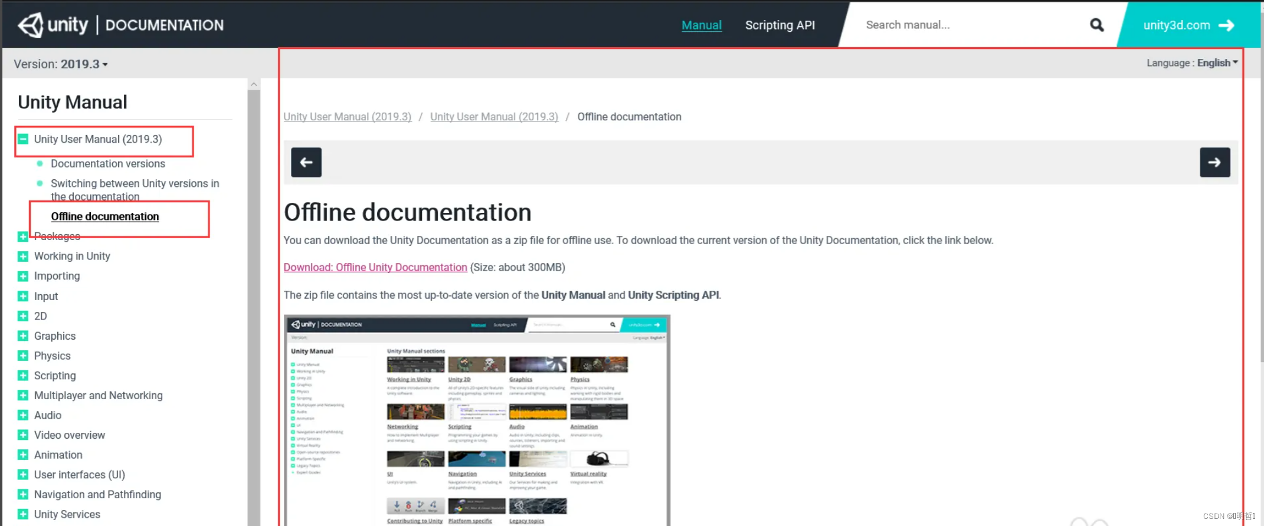Screen dimensions: 1264x526
Task: Click second Unity User Manual breadcrumb link
Action: point(494,117)
